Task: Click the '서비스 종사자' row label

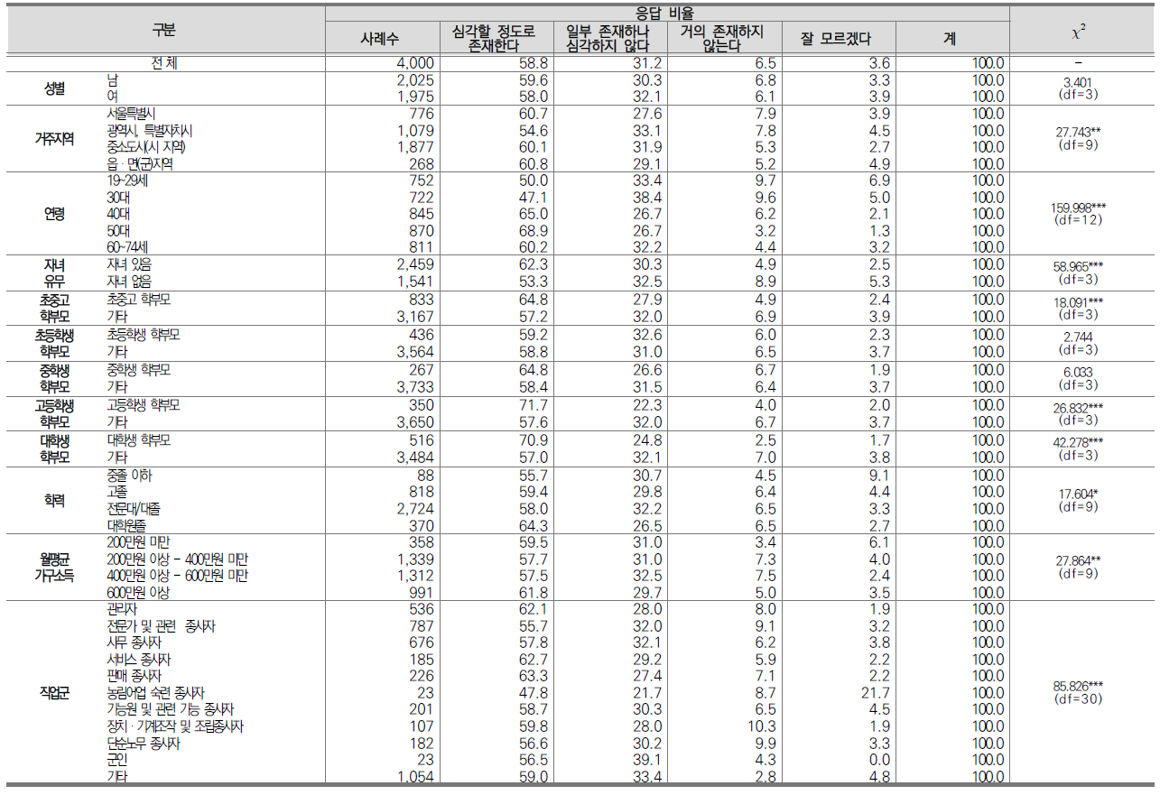Action: coord(140,660)
